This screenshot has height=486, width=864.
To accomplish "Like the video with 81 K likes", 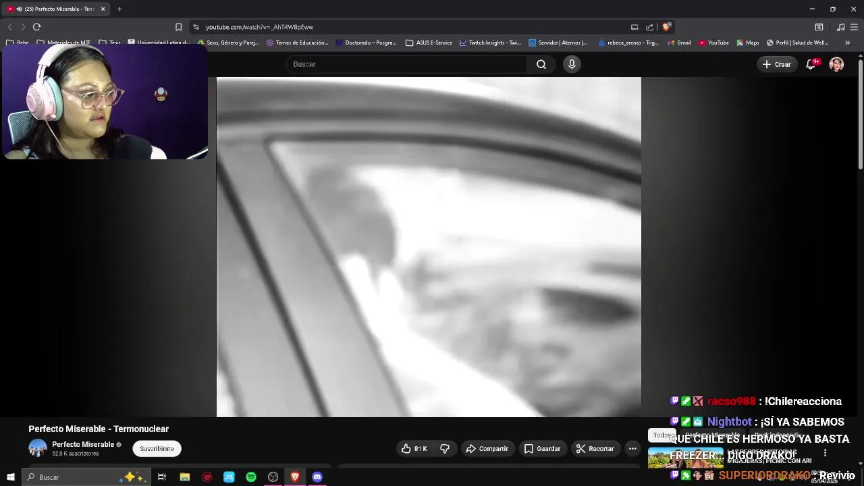I will (x=414, y=448).
